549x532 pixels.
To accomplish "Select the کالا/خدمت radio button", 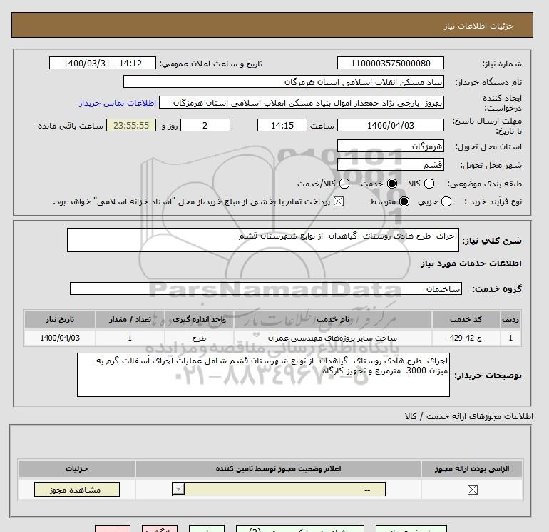I will pyautogui.click(x=344, y=184).
